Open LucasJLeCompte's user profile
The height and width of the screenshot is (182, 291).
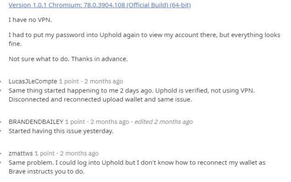point(33,81)
